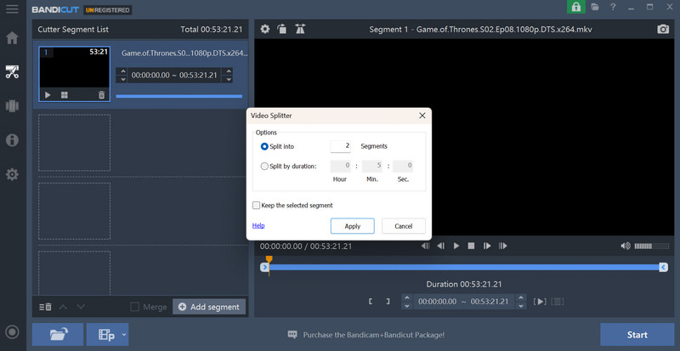
Task: Close the Video Splitter dialog
Action: 422,116
